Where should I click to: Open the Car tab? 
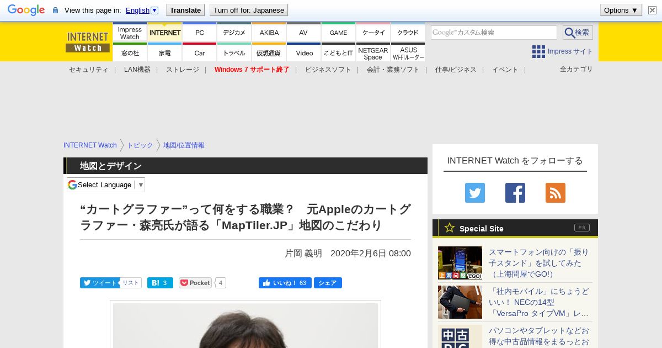coord(200,52)
